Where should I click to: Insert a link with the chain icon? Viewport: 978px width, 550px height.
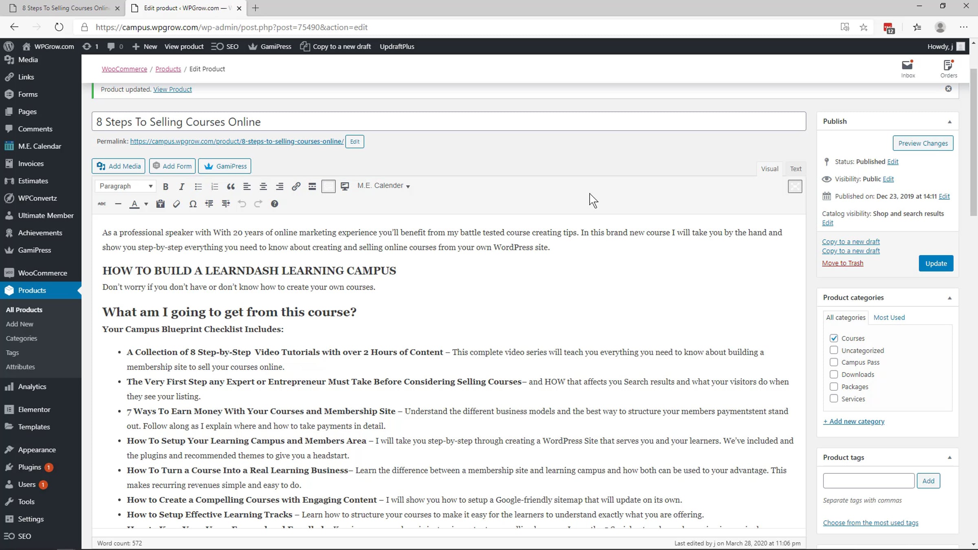point(296,187)
